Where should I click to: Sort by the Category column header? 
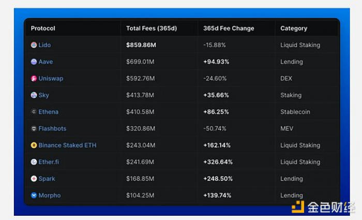coord(294,28)
